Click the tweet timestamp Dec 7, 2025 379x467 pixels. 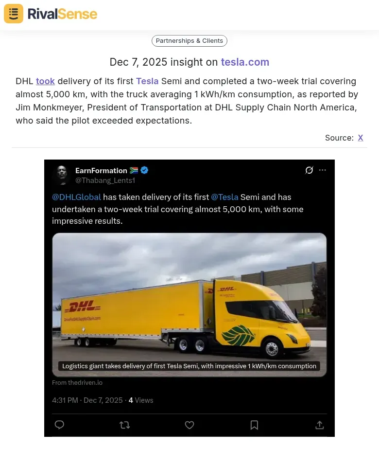pos(103,400)
